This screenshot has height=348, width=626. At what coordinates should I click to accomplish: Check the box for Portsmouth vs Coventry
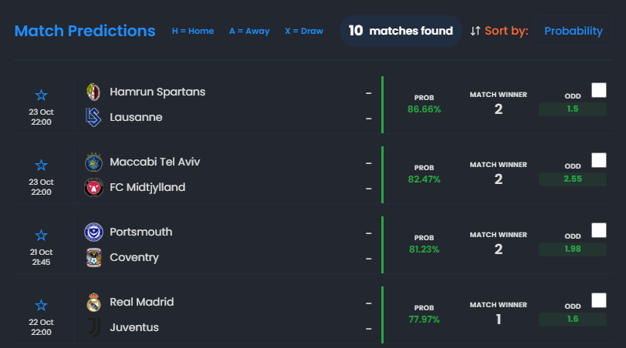tap(599, 230)
